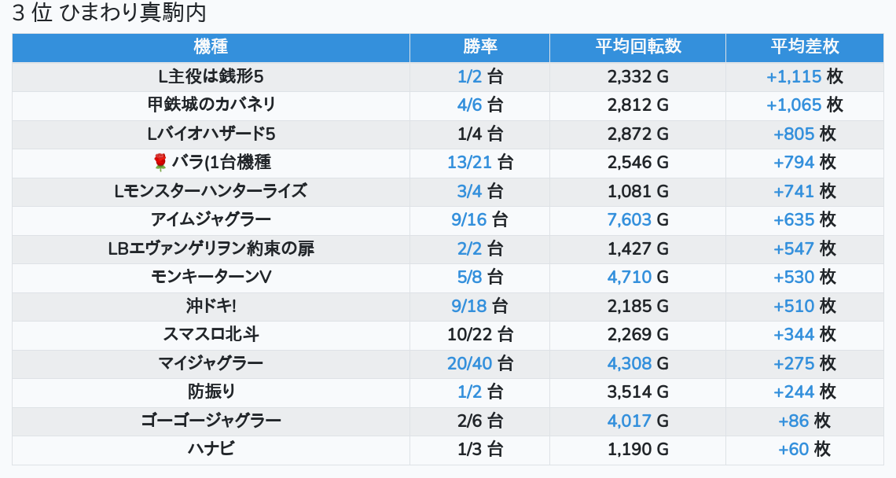This screenshot has width=896, height=478.
Task: Click the 4,710 link for モンキーターンV
Action: tap(630, 278)
